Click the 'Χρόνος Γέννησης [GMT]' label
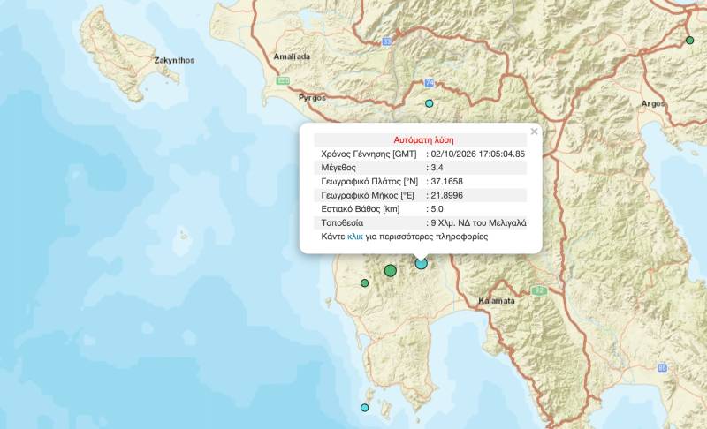This screenshot has width=707, height=429. point(369,154)
